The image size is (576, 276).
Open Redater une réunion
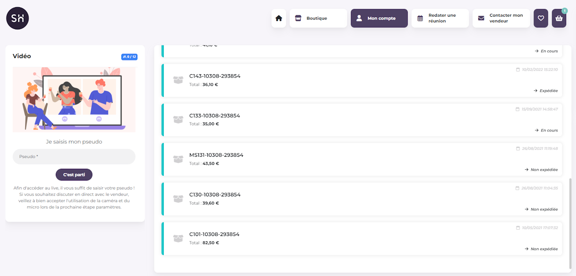440,18
